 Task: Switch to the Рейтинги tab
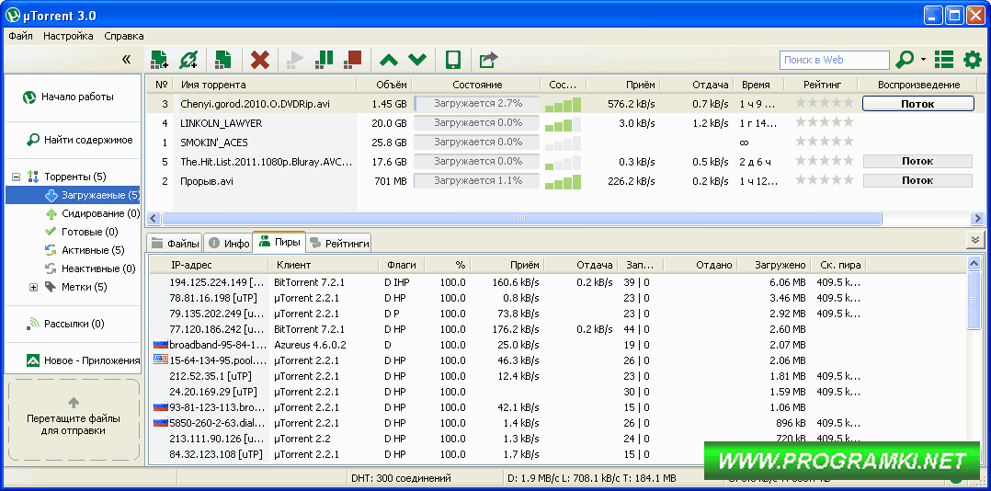tap(339, 243)
